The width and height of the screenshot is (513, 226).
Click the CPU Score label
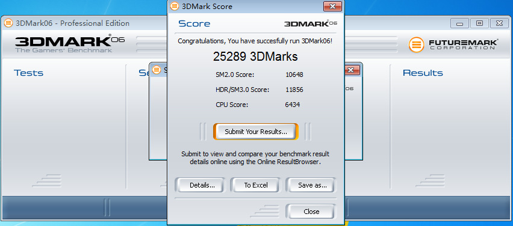[x=232, y=105]
